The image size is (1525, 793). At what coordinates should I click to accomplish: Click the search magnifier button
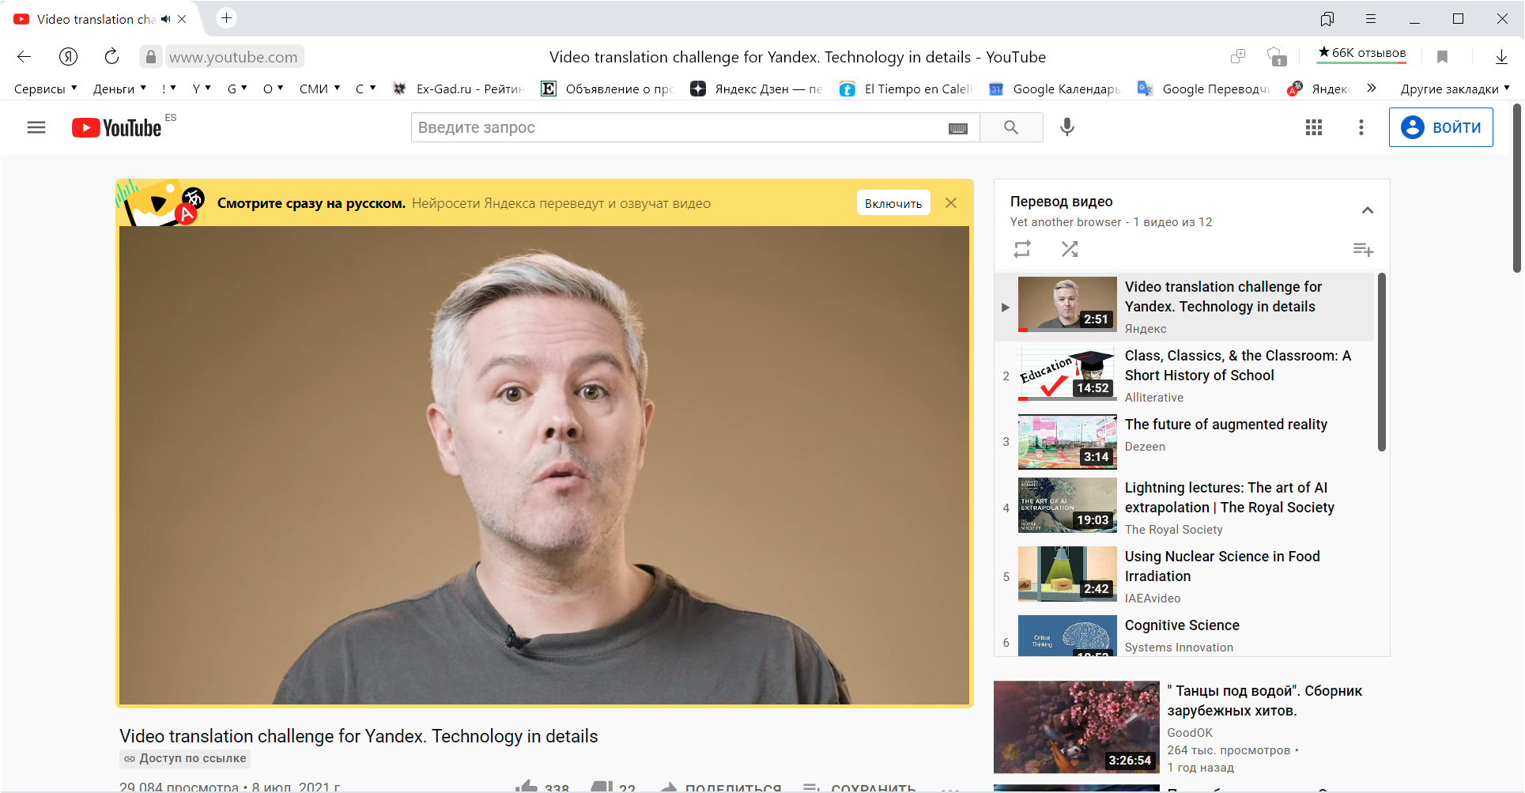pyautogui.click(x=1010, y=127)
